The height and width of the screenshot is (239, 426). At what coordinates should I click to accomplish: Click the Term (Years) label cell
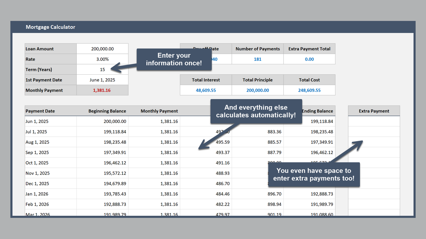[51, 69]
